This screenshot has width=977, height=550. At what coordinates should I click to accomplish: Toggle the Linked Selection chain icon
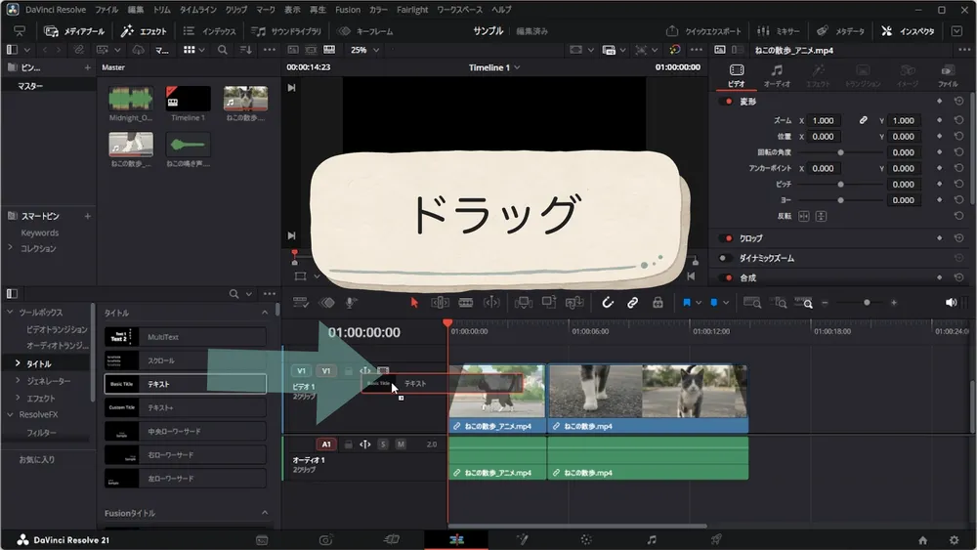tap(632, 303)
